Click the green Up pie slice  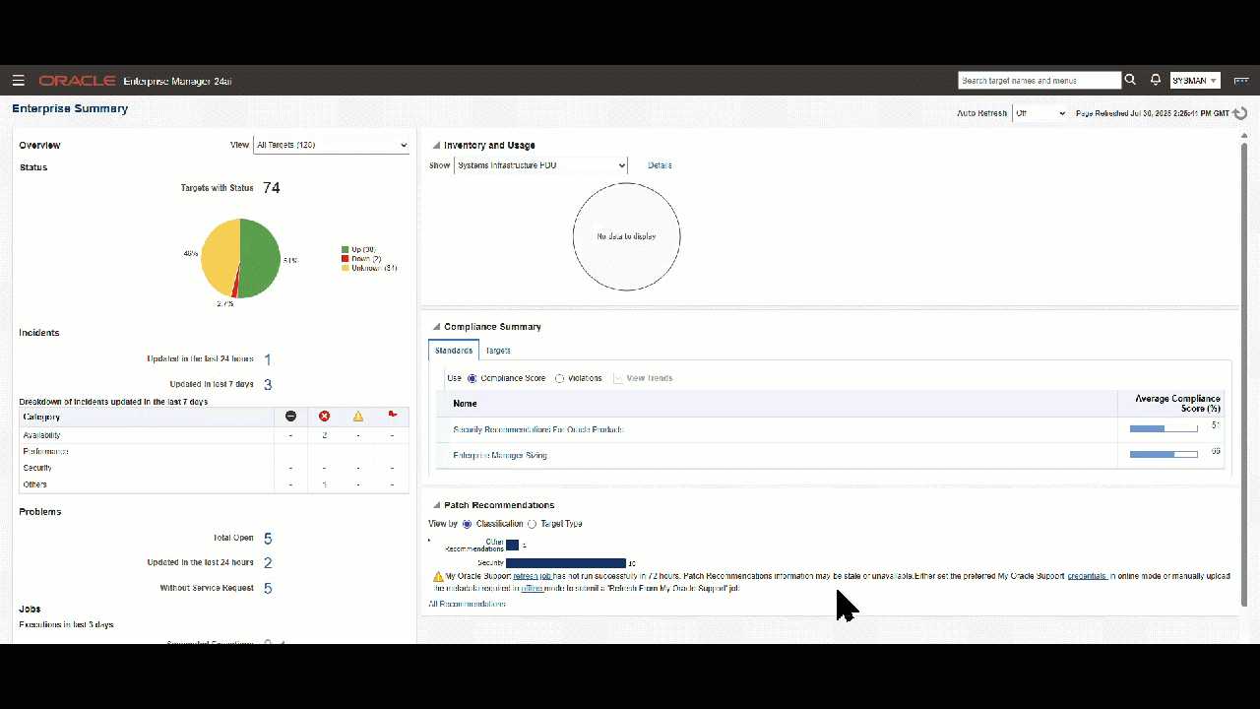click(261, 256)
